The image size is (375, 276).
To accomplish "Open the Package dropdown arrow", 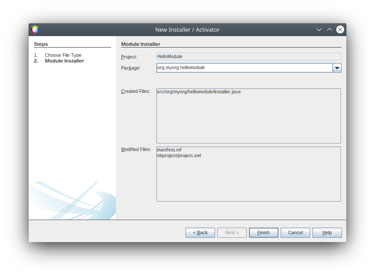I will (337, 68).
